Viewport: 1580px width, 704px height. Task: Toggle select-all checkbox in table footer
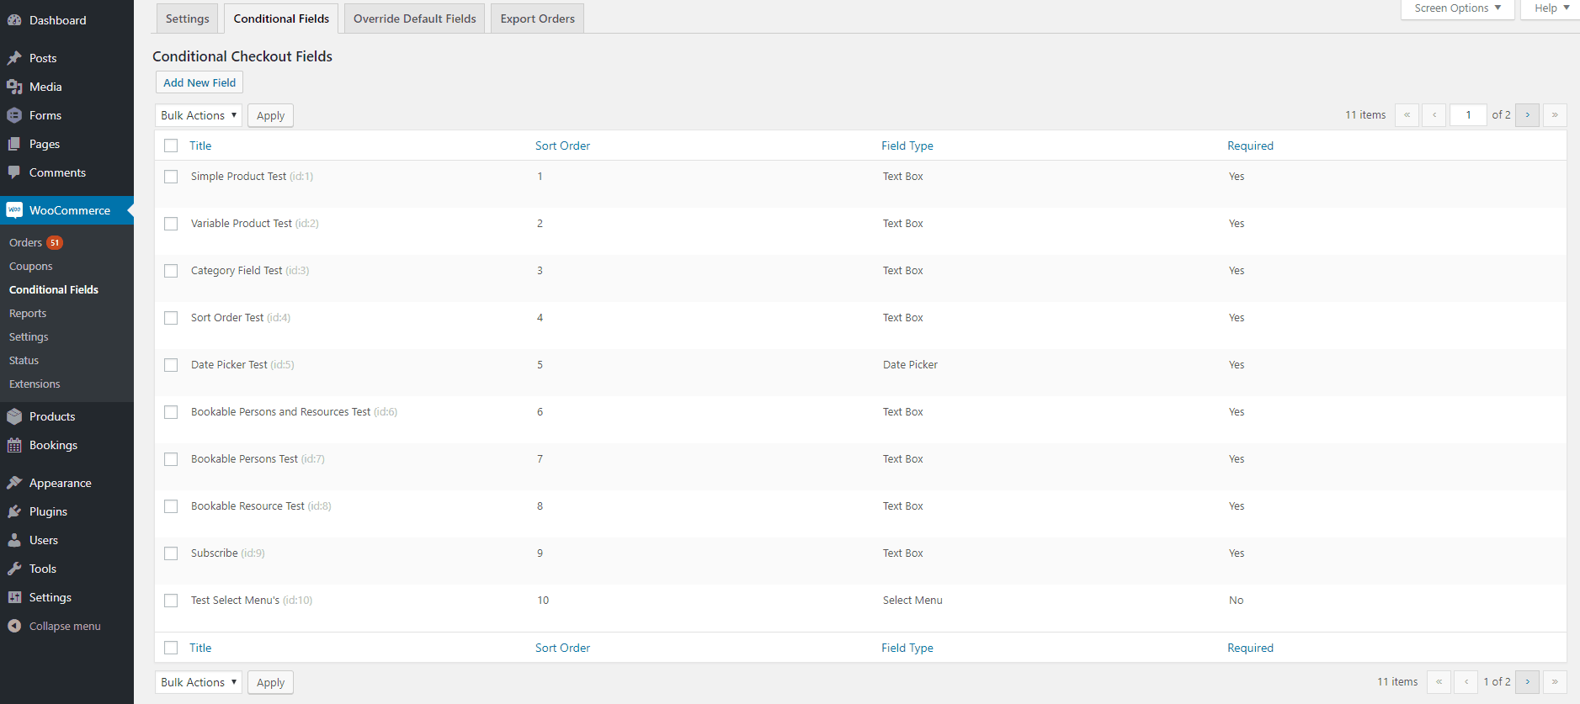171,648
